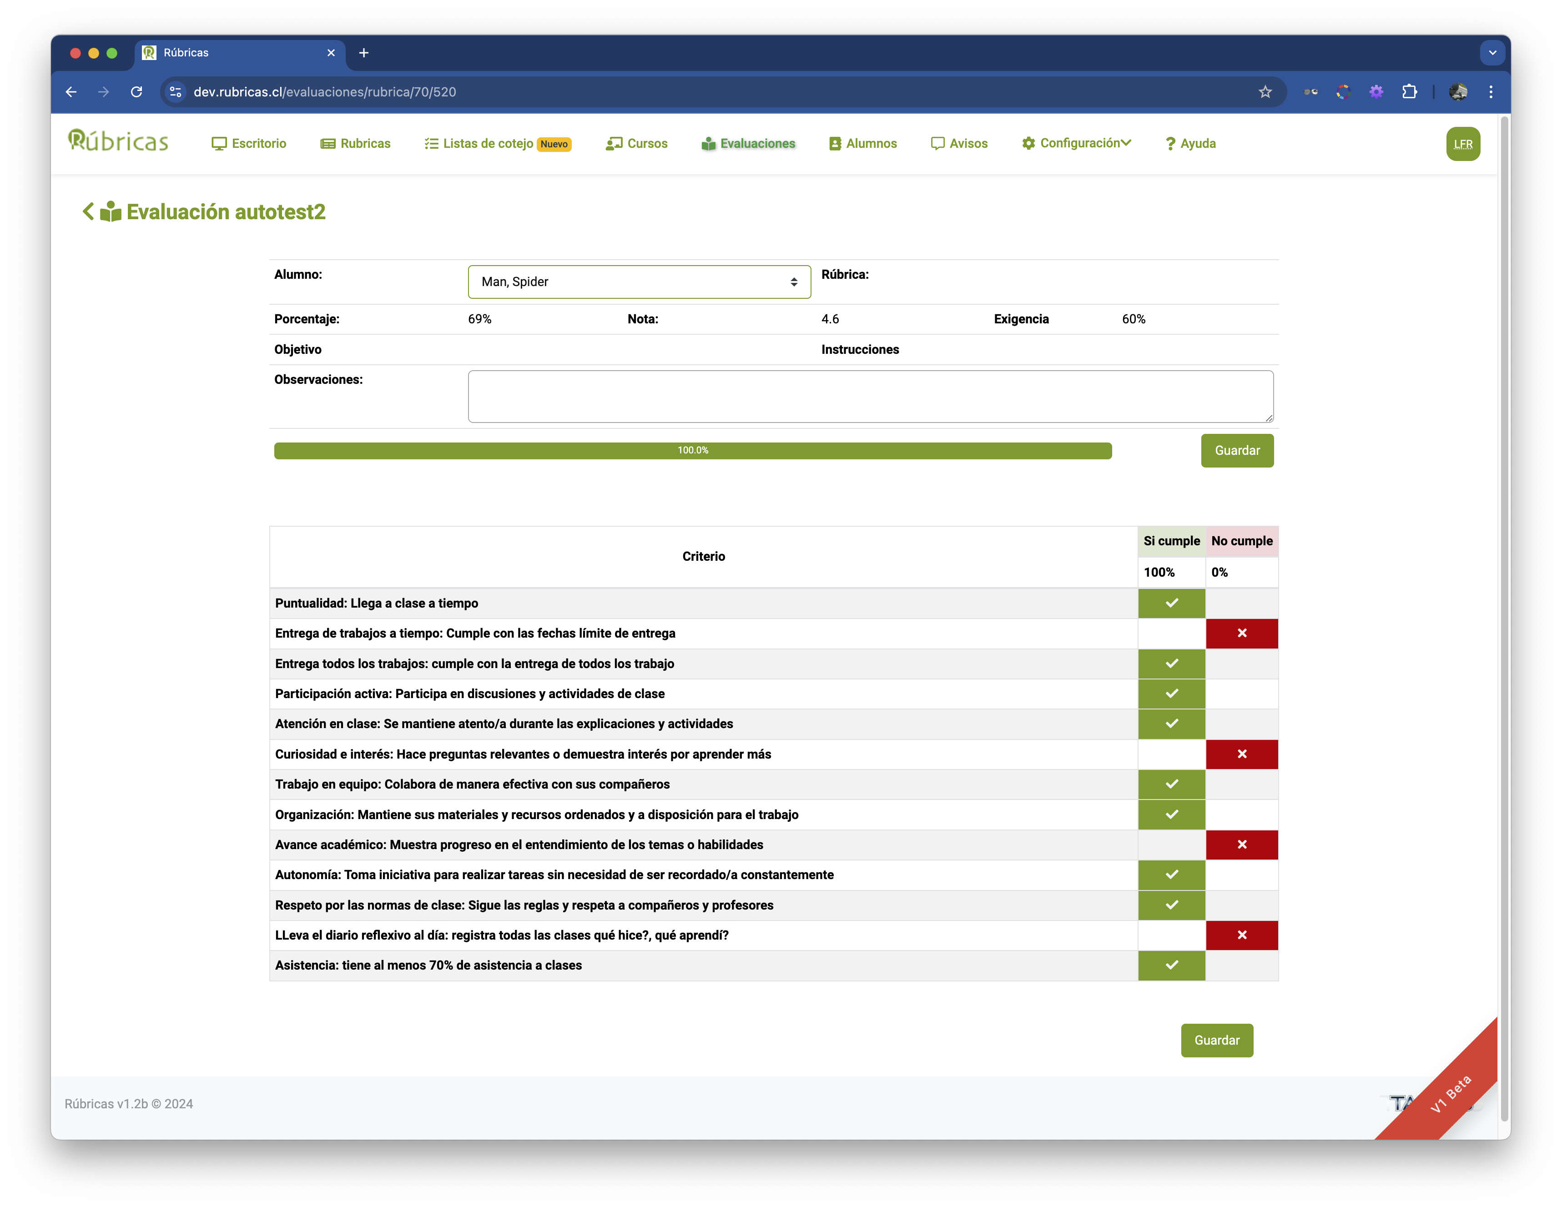Screen dimensions: 1562x1207
Task: Open the Cursos section
Action: [x=636, y=144]
